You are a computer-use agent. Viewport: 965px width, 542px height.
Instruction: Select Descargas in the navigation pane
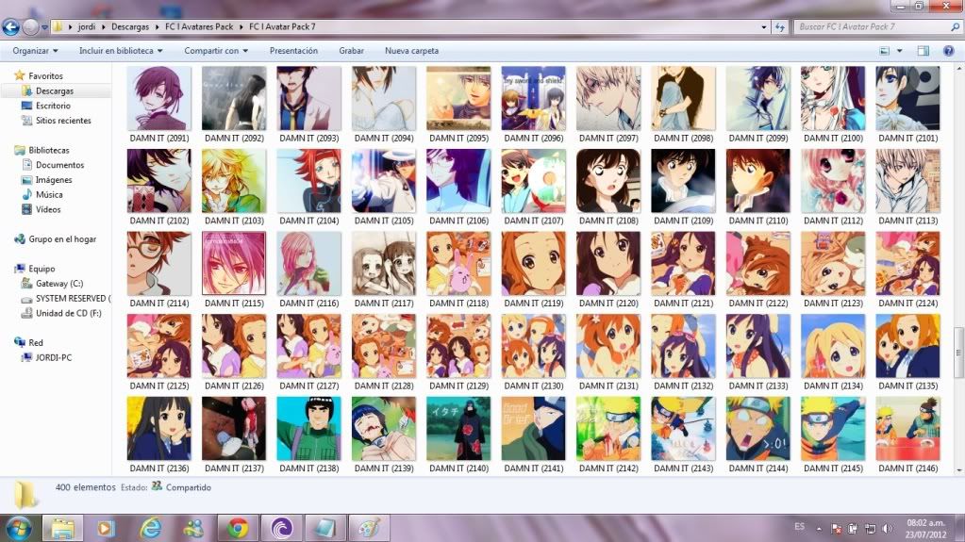pyautogui.click(x=54, y=91)
